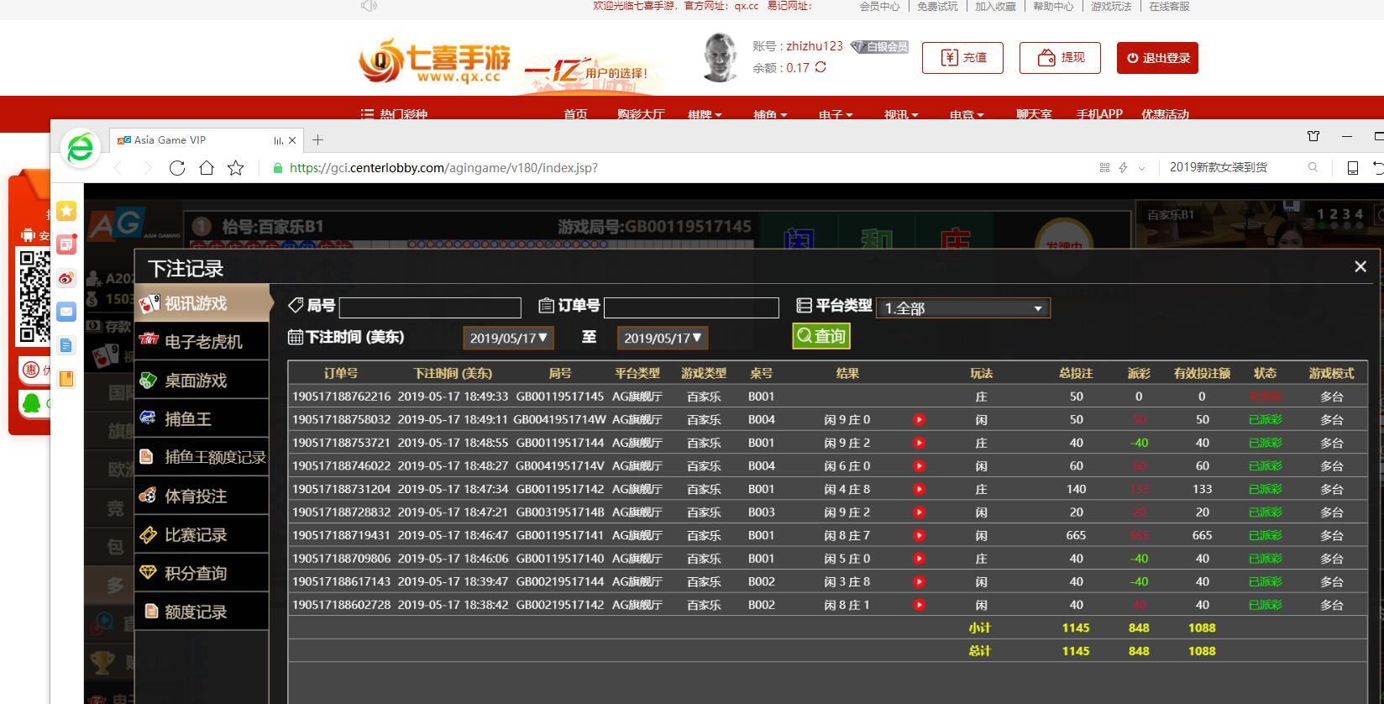Go back using the browser back arrow
Image resolution: width=1384 pixels, height=704 pixels.
[x=118, y=168]
